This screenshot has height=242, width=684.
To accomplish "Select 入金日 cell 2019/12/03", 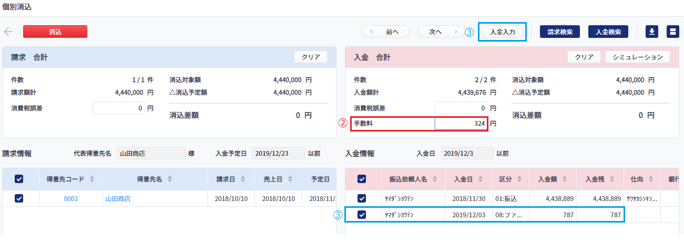I will click(468, 215).
